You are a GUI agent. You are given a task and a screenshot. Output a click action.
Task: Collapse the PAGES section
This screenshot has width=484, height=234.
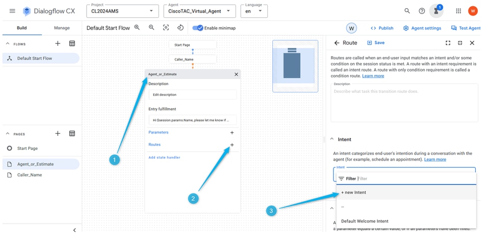pos(8,133)
